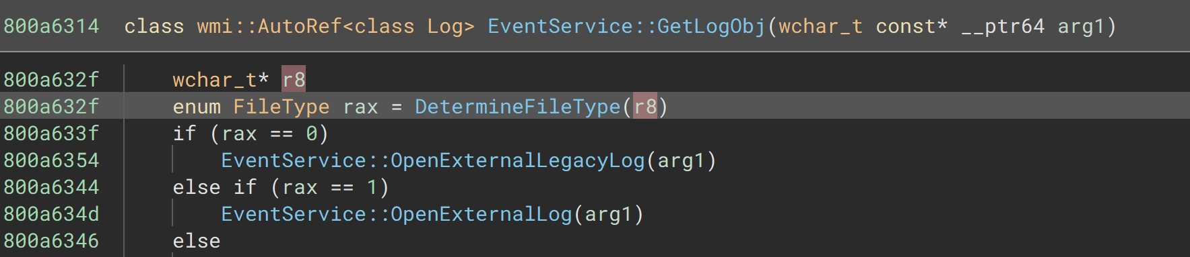Screen dimensions: 1190x257
Task: Open the EventService::GetLogObj function name
Action: click(x=626, y=26)
